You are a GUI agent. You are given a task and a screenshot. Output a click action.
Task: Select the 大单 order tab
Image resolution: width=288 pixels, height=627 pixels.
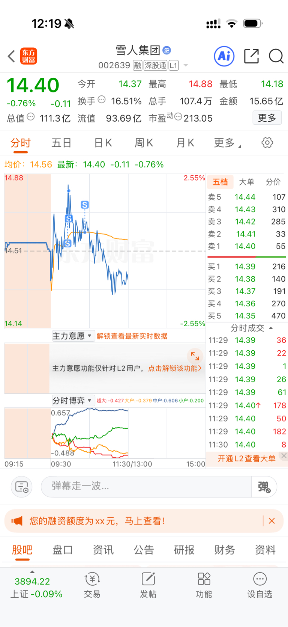click(246, 182)
